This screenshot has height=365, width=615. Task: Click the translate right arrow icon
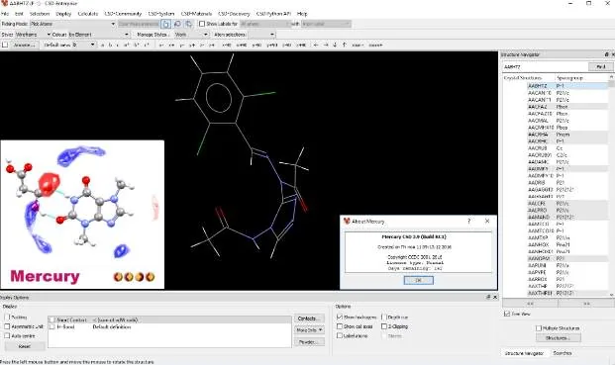tap(326, 46)
